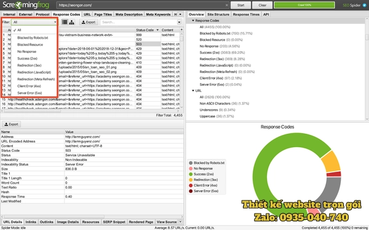The width and height of the screenshot is (369, 230).
Task: Clear the URL field with X icon
Action: pyautogui.click(x=226, y=5)
